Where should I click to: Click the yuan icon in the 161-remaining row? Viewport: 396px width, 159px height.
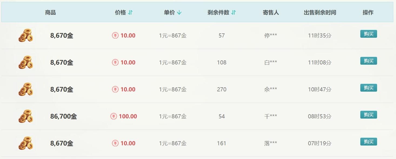pyautogui.click(x=115, y=143)
